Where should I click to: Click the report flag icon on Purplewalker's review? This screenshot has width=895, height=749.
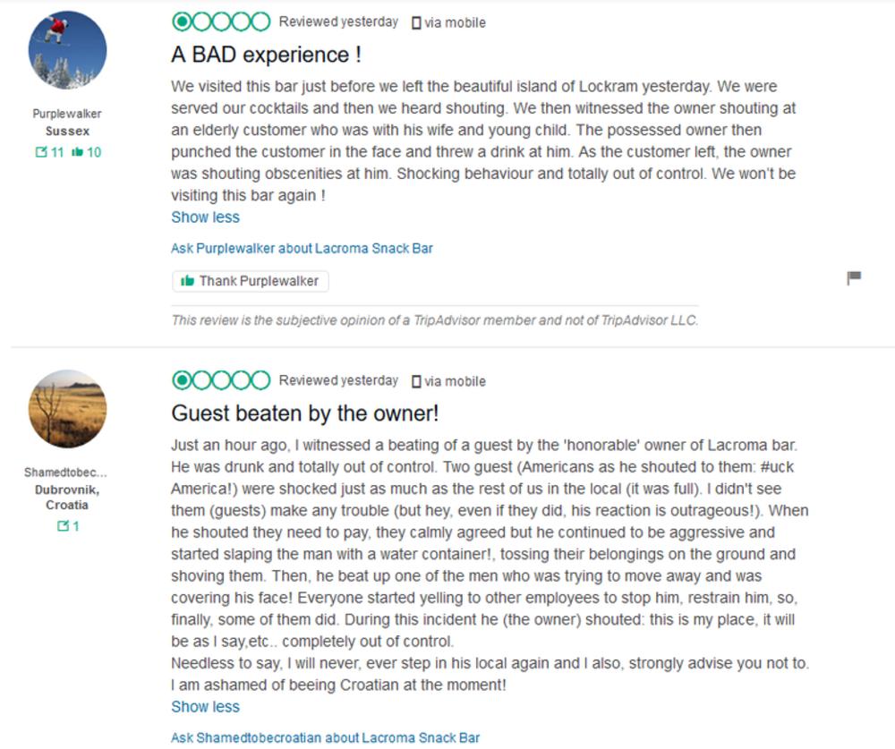point(854,278)
